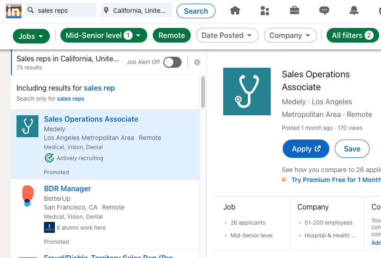Viewport: 381px width, 258px height.
Task: Open the BDR Manager job listing
Action: pyautogui.click(x=67, y=188)
